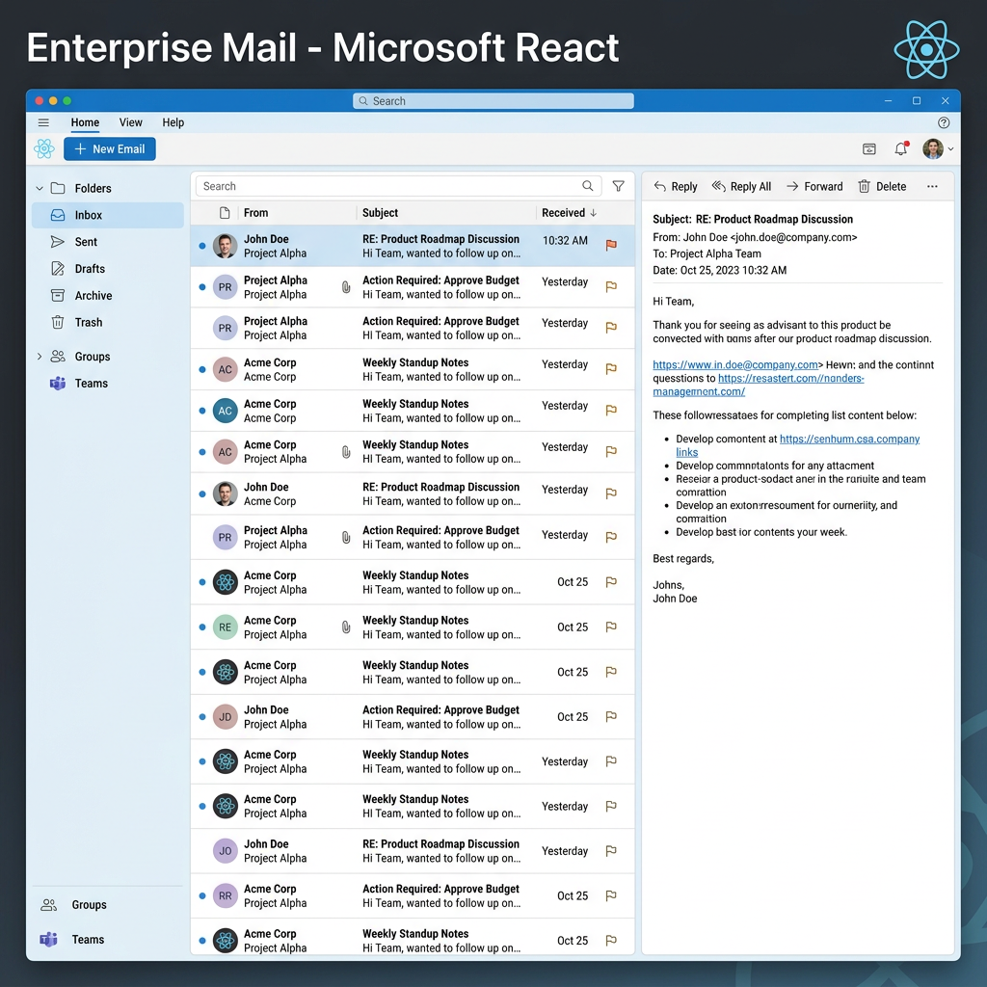Open the Drafts folder
Screen dimensions: 987x987
[x=108, y=269]
